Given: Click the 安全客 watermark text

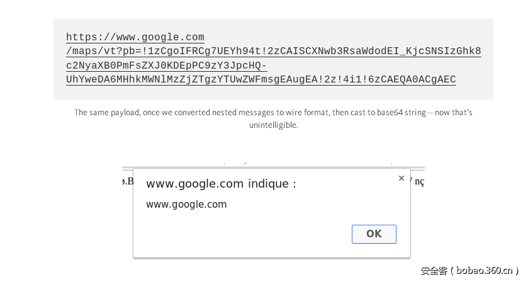Looking at the screenshot, I should pos(434,271).
